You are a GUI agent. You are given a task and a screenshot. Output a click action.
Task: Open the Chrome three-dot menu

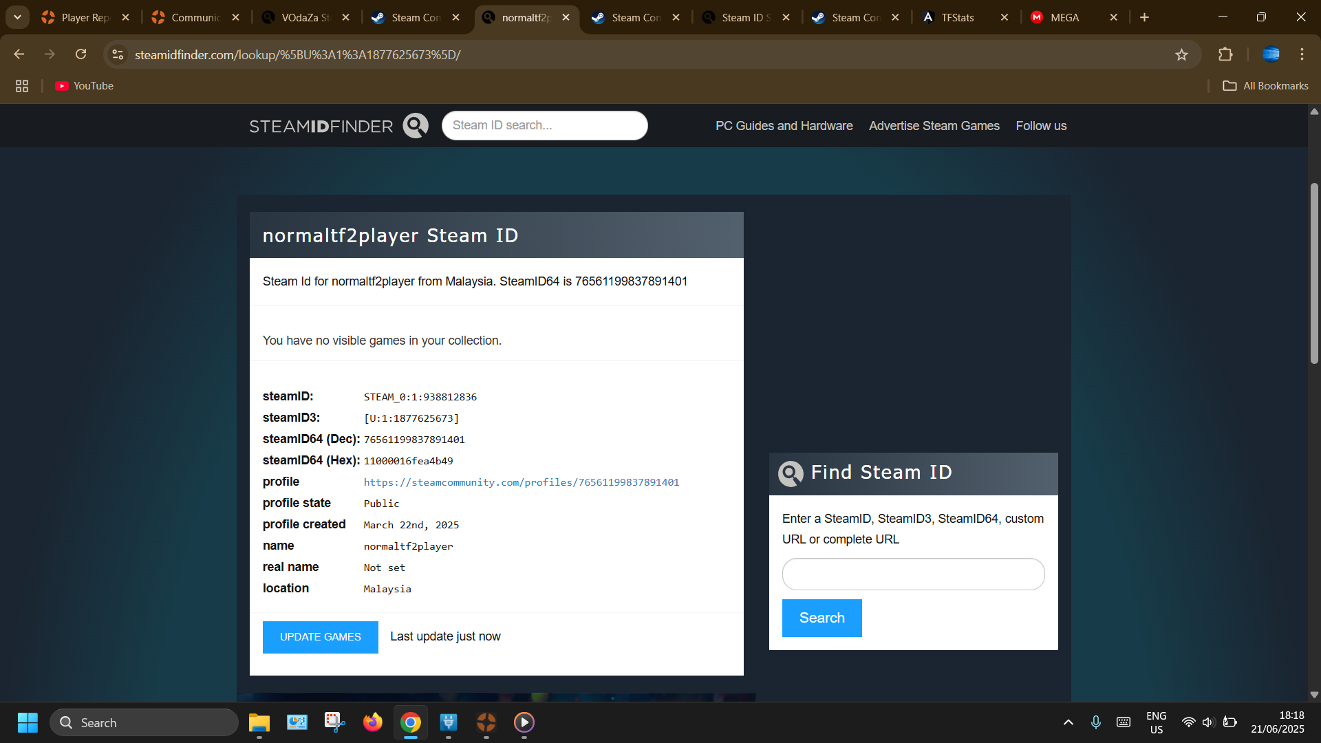tap(1302, 54)
